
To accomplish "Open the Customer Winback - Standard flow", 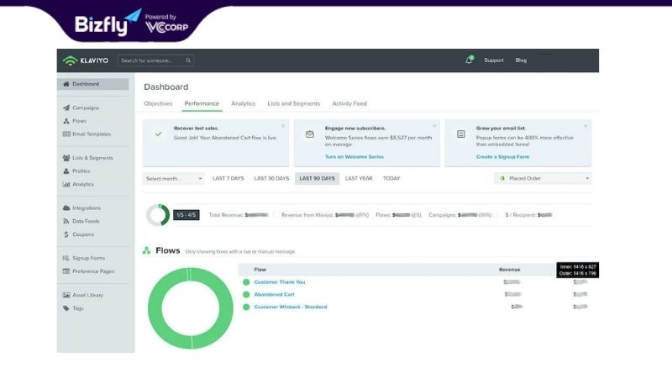I will click(x=291, y=307).
